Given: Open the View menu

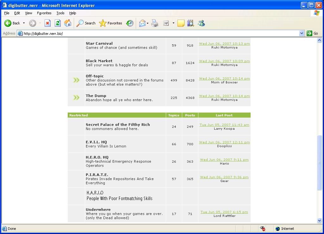Looking at the screenshot, I should coord(28,13).
